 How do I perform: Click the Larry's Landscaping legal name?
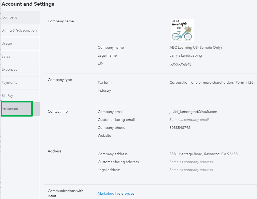coord(186,55)
